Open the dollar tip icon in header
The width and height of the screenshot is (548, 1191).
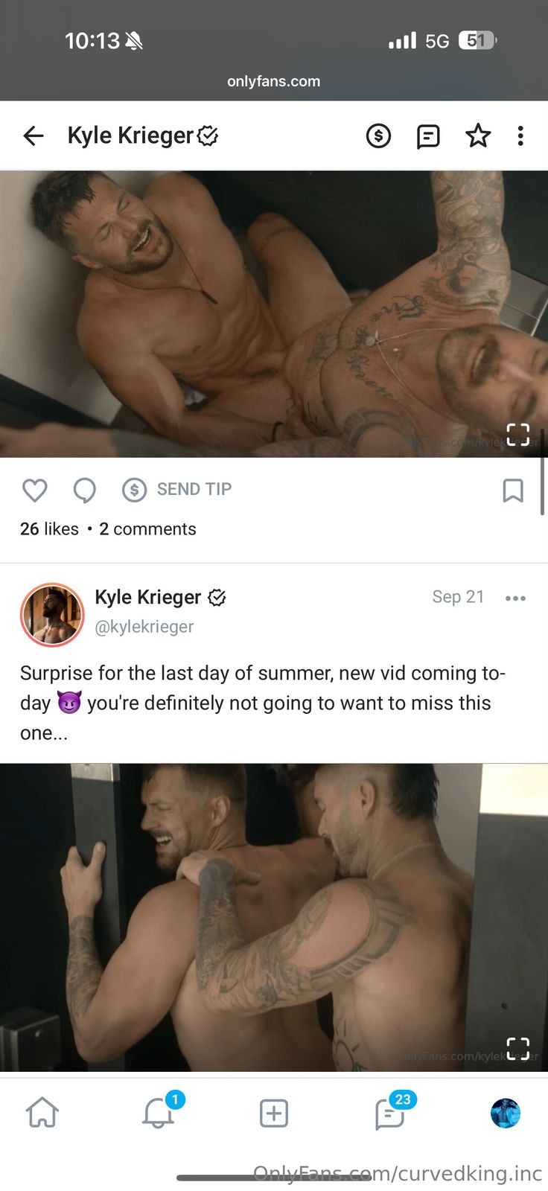(378, 135)
